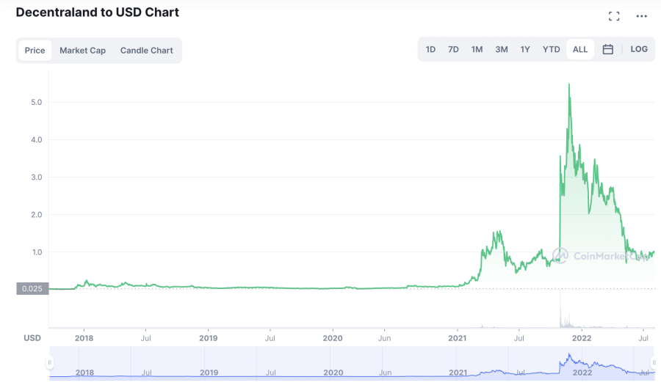Click the price peak above 5.0
The width and height of the screenshot is (661, 388).
pos(569,84)
